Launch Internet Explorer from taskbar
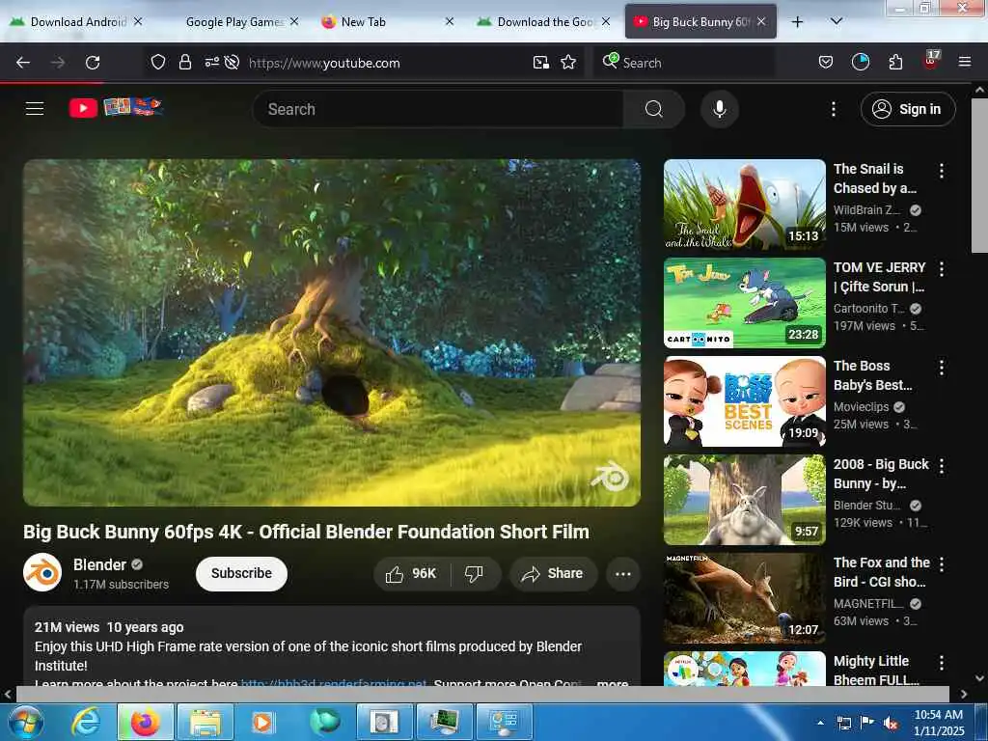This screenshot has width=988, height=741. (86, 722)
